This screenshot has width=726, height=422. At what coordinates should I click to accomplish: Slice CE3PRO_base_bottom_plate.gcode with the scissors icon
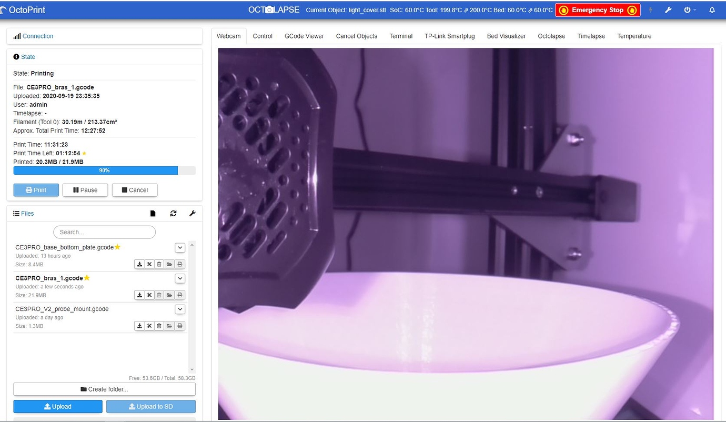[149, 264]
